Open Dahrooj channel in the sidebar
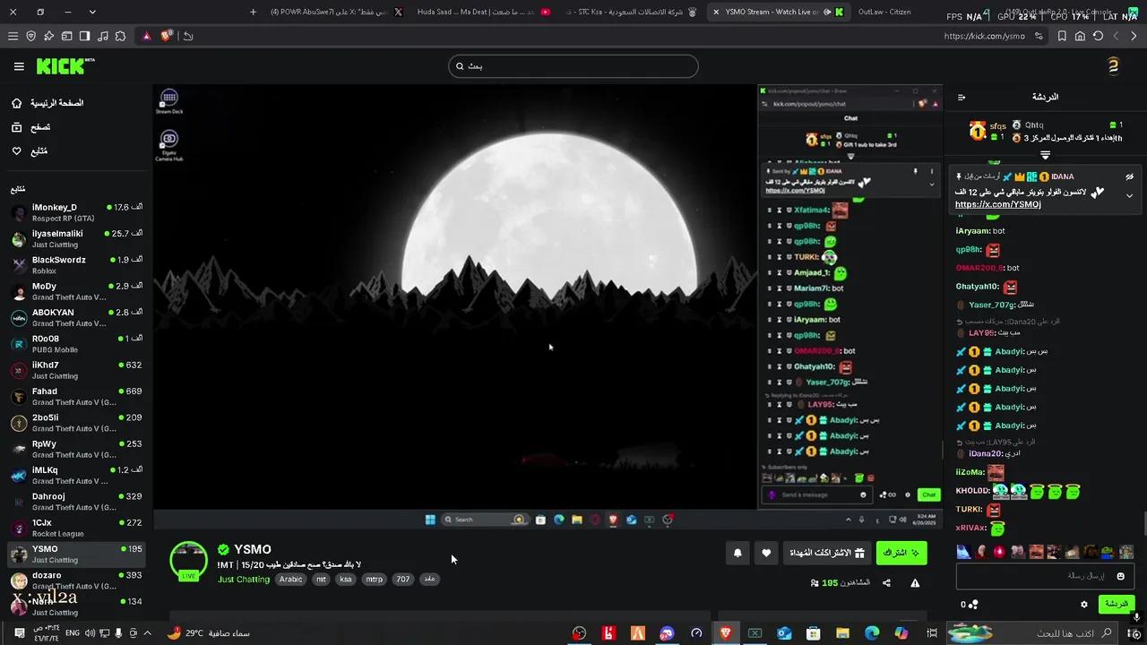Image resolution: width=1147 pixels, height=645 pixels. pos(76,502)
